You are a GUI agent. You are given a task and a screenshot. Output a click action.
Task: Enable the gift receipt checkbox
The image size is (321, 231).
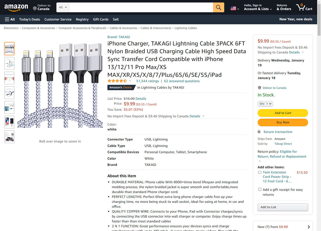point(260,190)
